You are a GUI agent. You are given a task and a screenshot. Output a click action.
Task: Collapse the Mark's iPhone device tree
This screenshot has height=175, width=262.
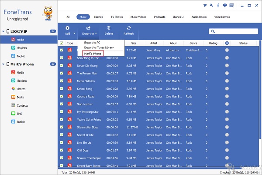[x=3, y=64]
